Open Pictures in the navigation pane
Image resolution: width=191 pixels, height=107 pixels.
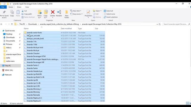click(9, 44)
